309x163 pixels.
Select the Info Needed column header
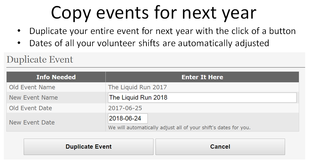[x=56, y=77]
